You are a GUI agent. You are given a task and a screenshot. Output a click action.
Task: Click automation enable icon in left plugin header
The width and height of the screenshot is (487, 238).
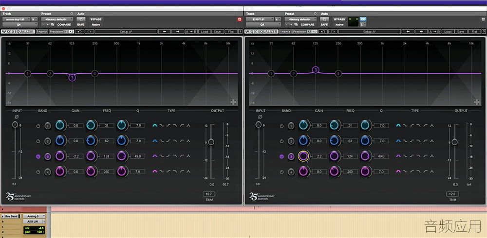[x=80, y=19]
